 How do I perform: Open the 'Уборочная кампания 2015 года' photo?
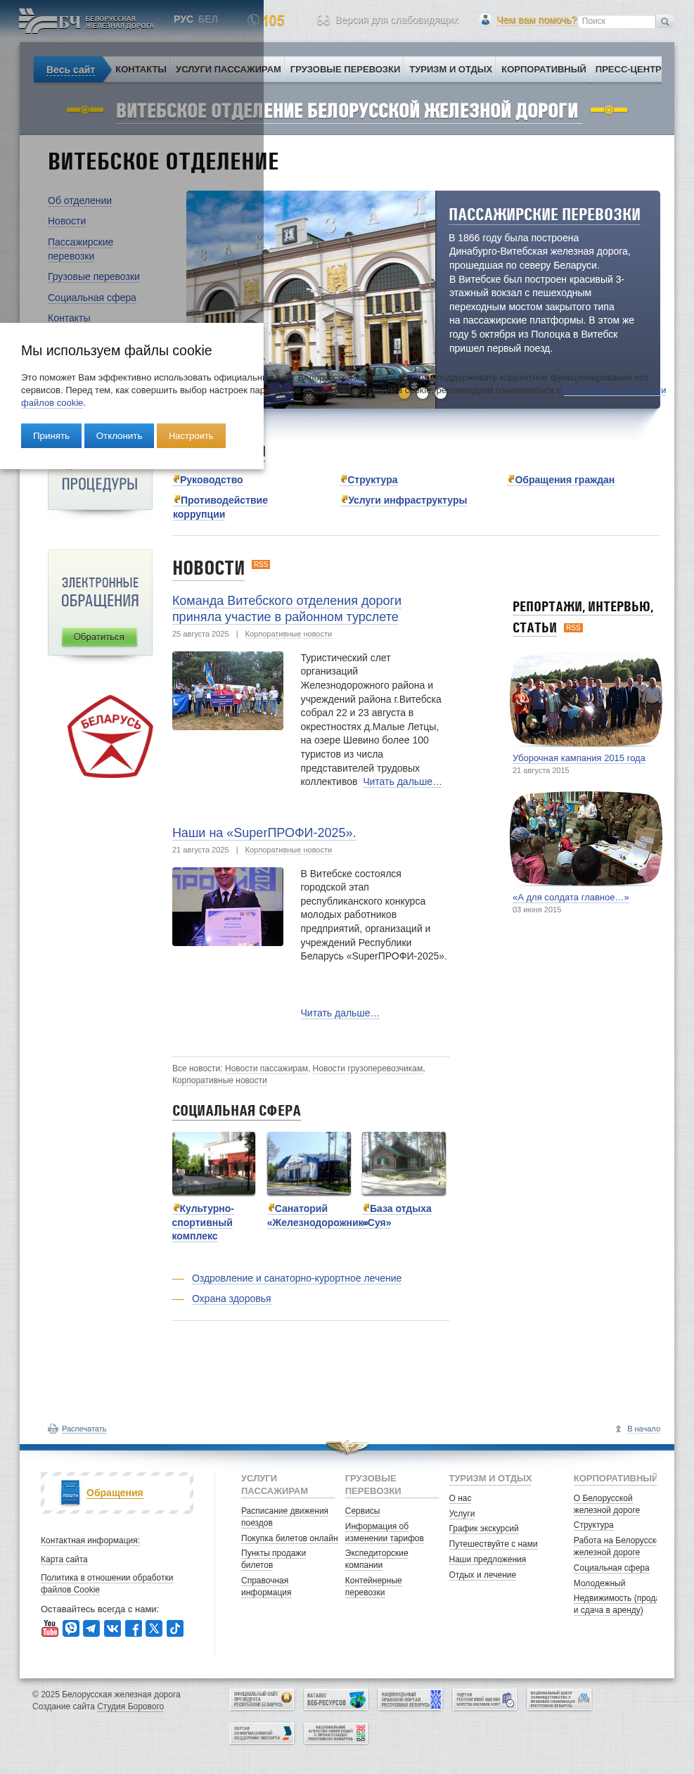[586, 700]
